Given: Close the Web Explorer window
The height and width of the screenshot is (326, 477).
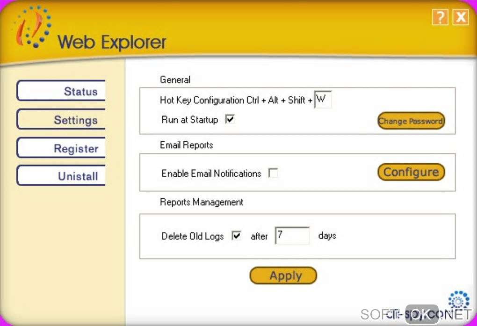Looking at the screenshot, I should point(461,17).
